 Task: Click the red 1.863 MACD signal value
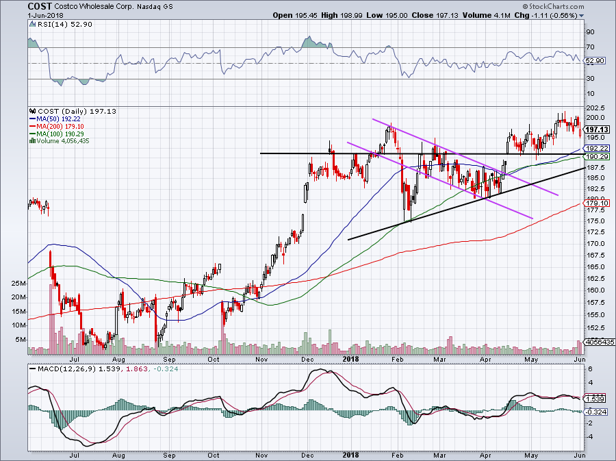tap(138, 369)
